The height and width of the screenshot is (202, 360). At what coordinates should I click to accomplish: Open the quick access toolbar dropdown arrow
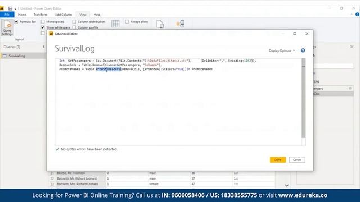[x=15, y=9]
